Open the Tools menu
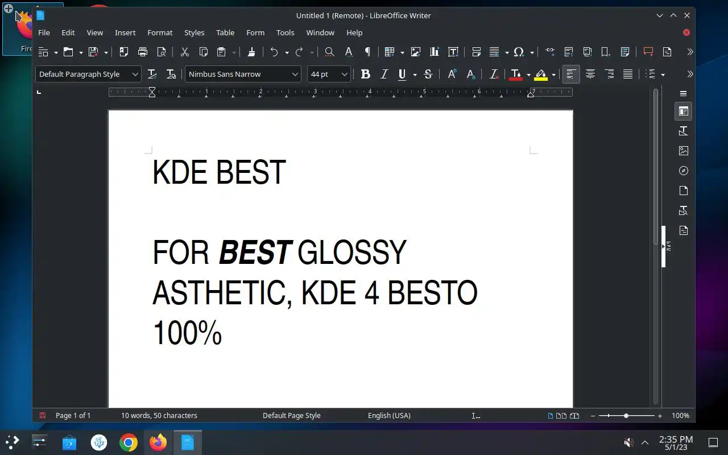Image resolution: width=728 pixels, height=455 pixels. (285, 32)
